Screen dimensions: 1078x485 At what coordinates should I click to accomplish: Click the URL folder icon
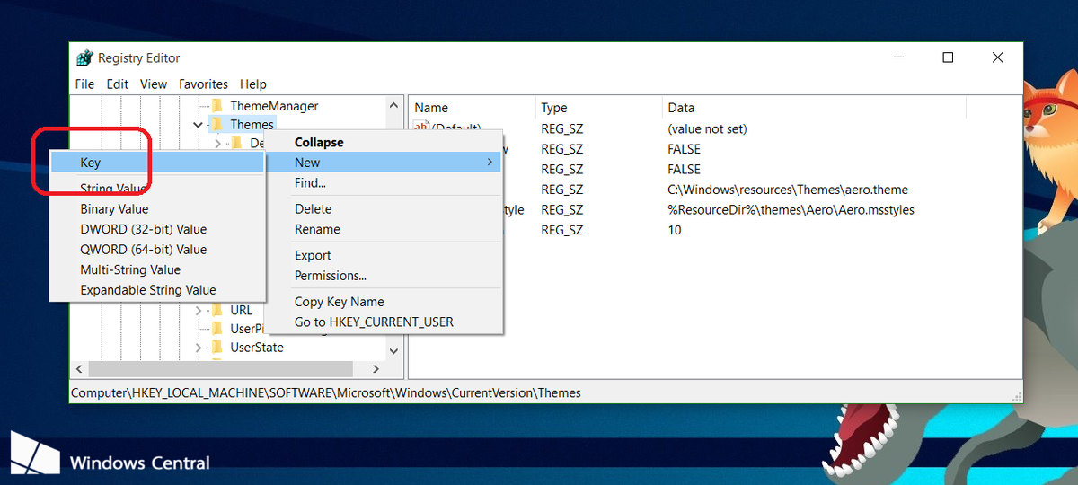point(216,310)
